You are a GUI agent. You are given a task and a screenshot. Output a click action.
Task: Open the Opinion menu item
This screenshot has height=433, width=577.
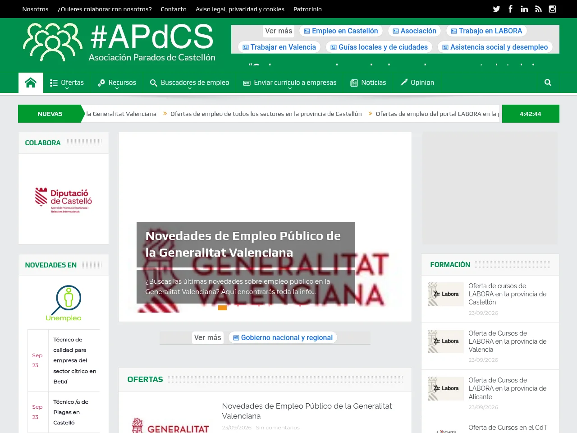click(417, 83)
